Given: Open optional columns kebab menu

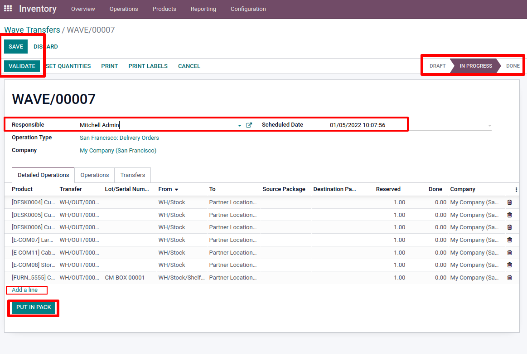Looking at the screenshot, I should [516, 189].
